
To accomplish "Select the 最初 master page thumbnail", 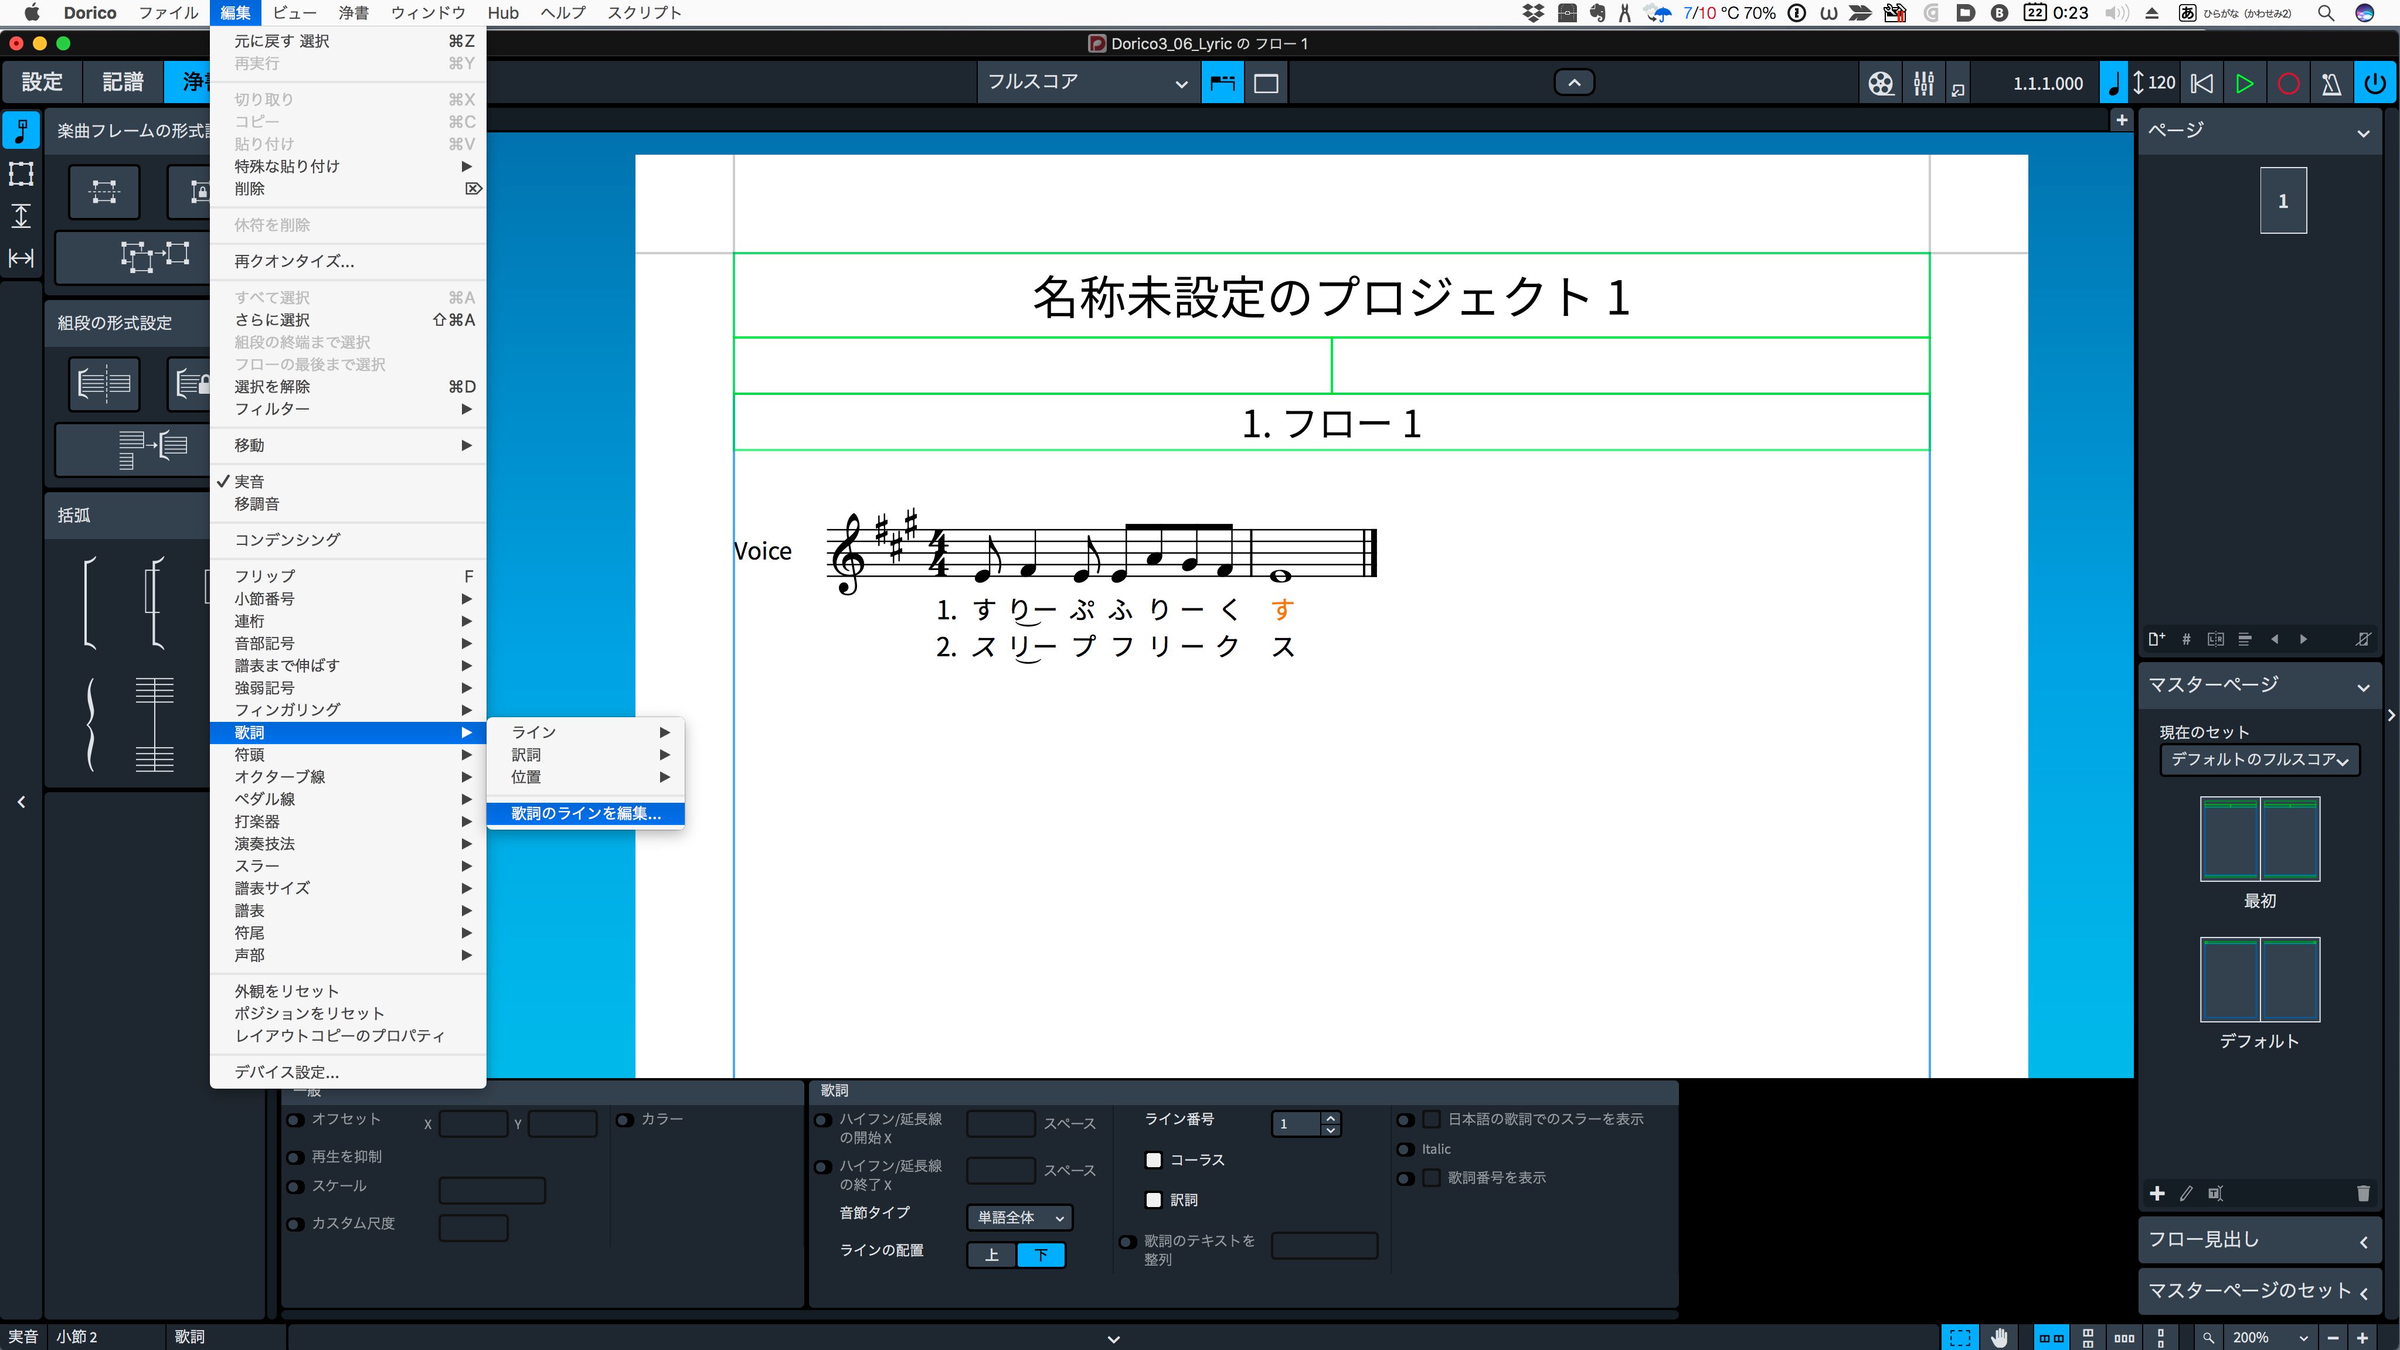I will (x=2259, y=839).
